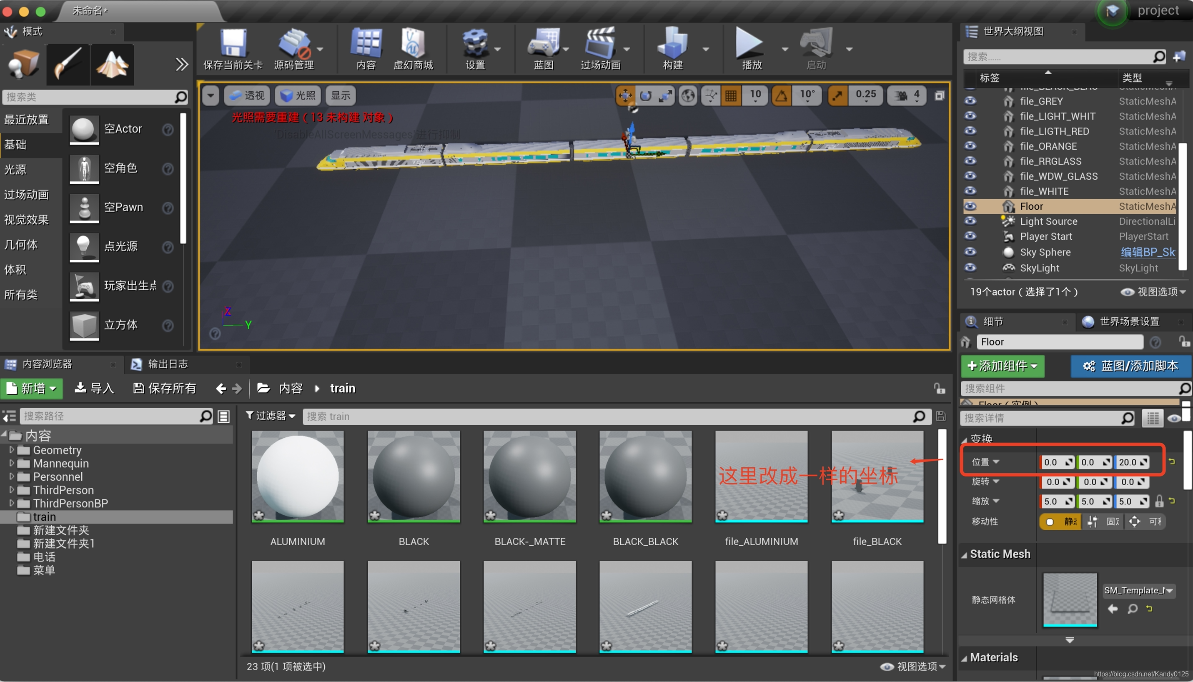Open Filters (过滤器) dropdown

[x=271, y=416]
